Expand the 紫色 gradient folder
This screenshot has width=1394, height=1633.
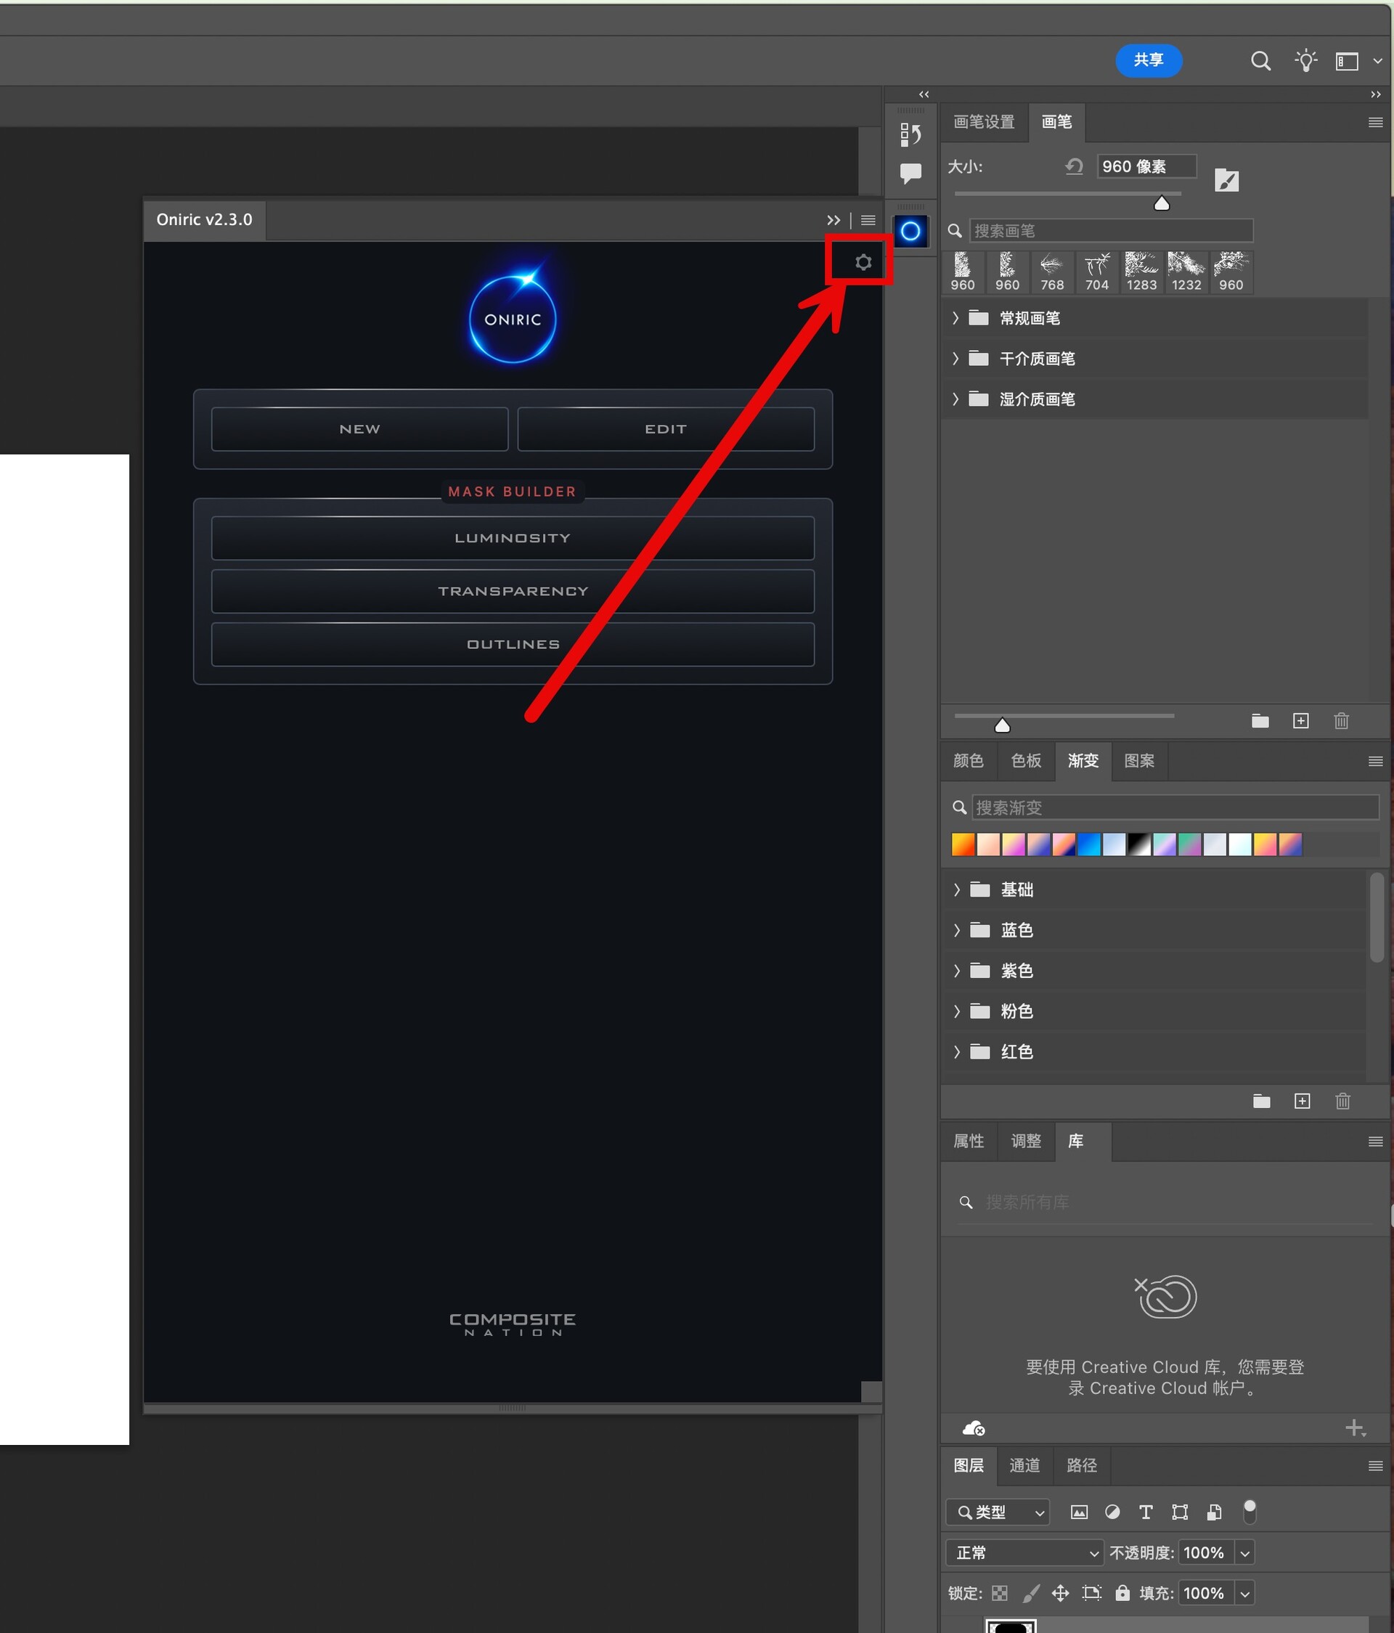coord(957,971)
